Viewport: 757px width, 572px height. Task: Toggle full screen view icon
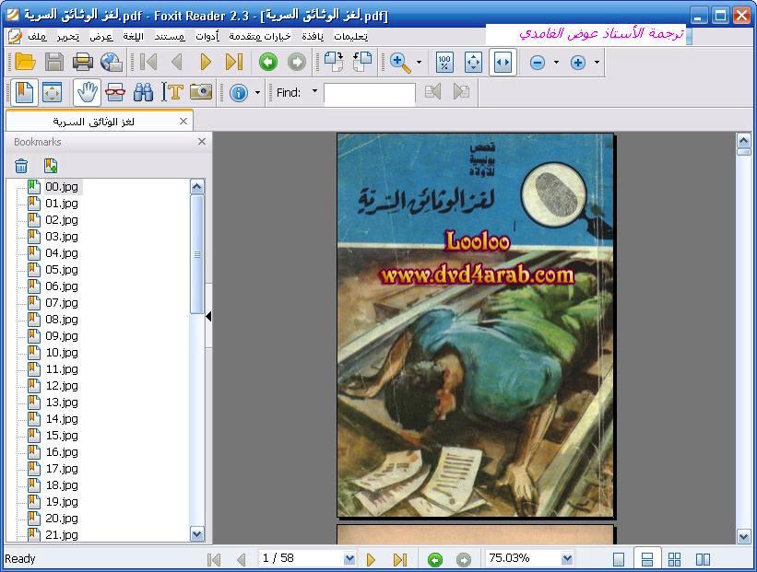click(53, 92)
